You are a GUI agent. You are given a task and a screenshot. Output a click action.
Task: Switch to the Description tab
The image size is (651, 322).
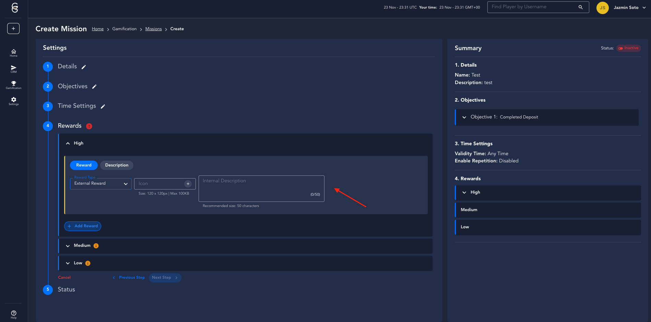pyautogui.click(x=117, y=165)
